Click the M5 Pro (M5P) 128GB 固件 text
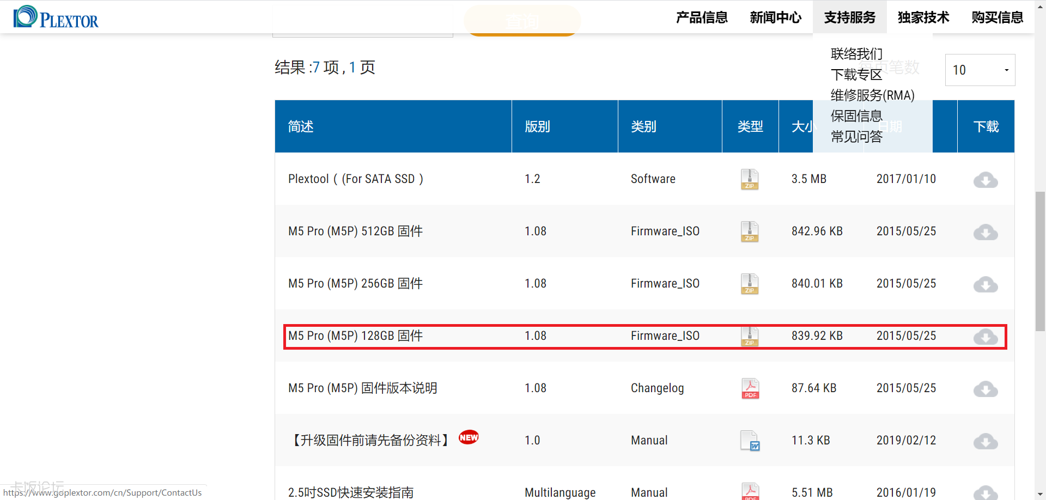Viewport: 1046px width, 500px height. click(x=355, y=336)
